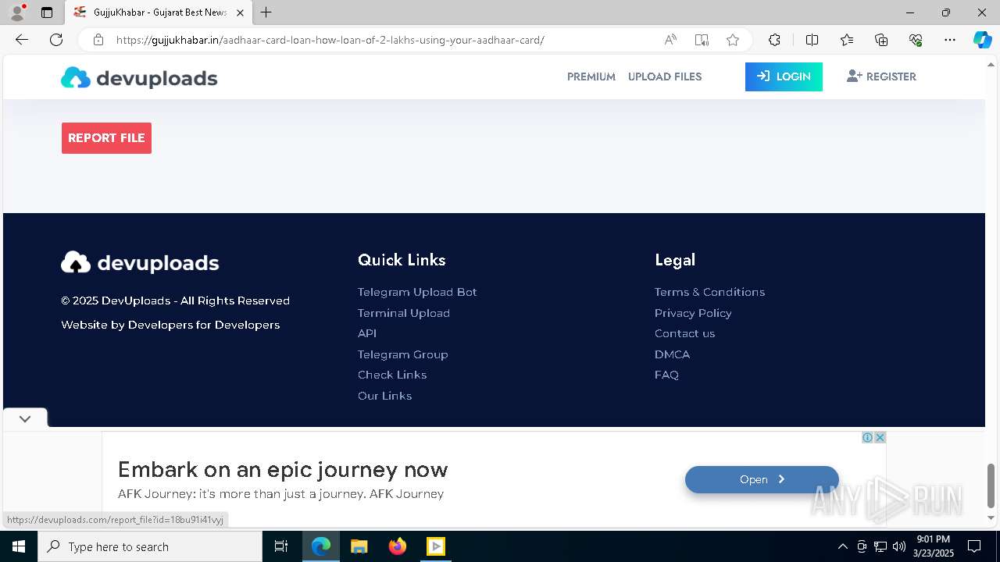
Task: Launch Firefox from taskbar
Action: pyautogui.click(x=398, y=546)
